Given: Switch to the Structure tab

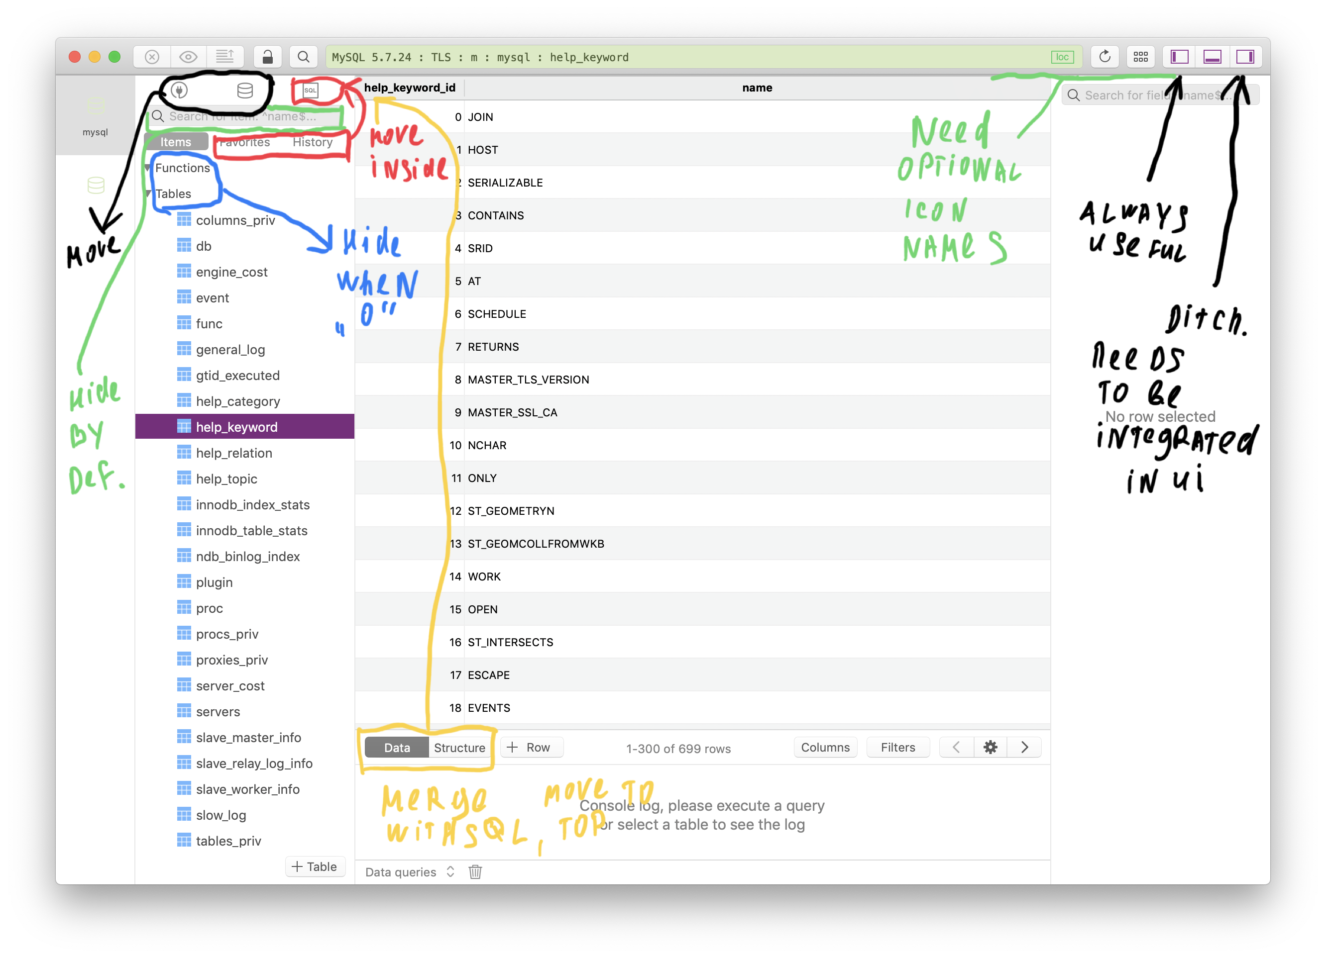Looking at the screenshot, I should 459,747.
